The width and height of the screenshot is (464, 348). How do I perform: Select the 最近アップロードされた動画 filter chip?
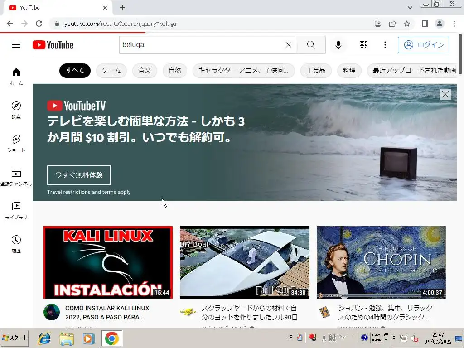(413, 70)
